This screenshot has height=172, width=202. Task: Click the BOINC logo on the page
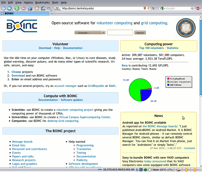tap(22, 26)
